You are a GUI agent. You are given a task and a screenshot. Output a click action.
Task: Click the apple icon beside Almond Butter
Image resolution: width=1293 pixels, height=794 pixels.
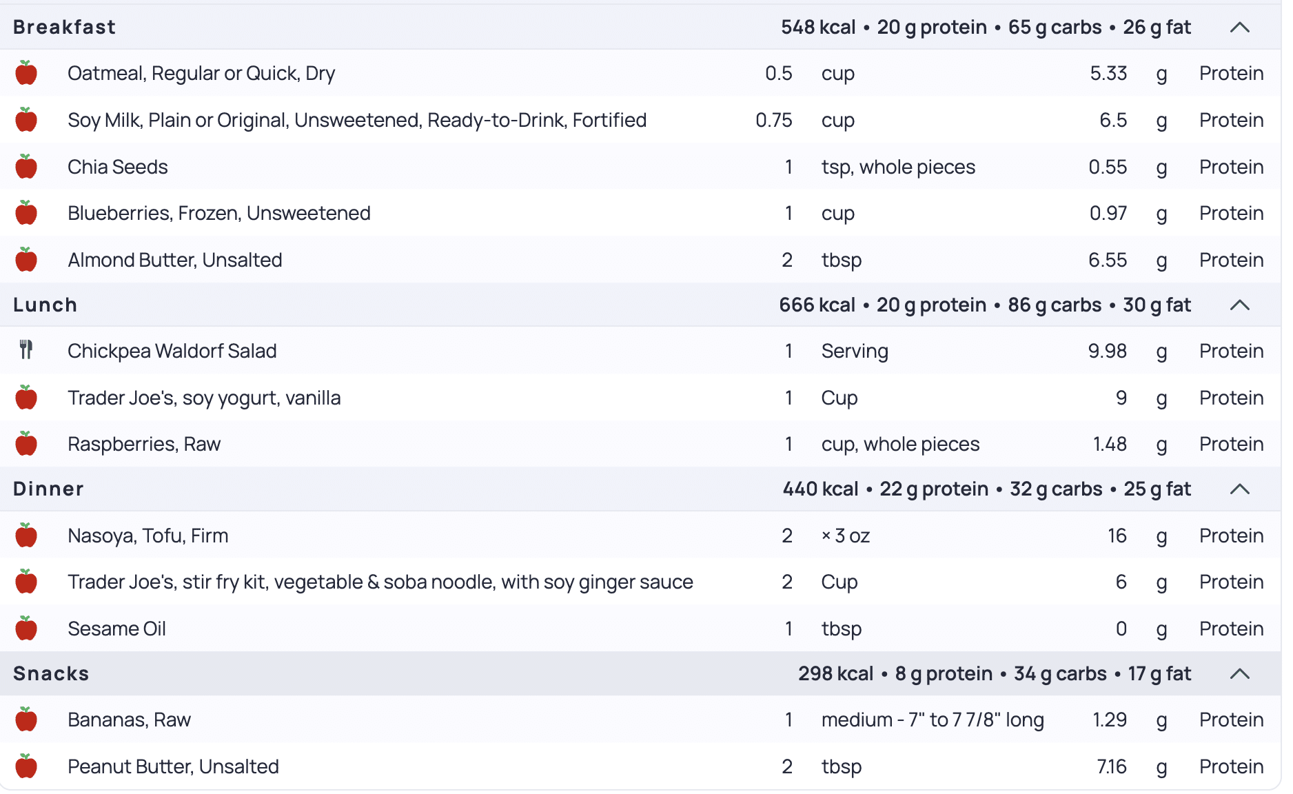(x=26, y=260)
